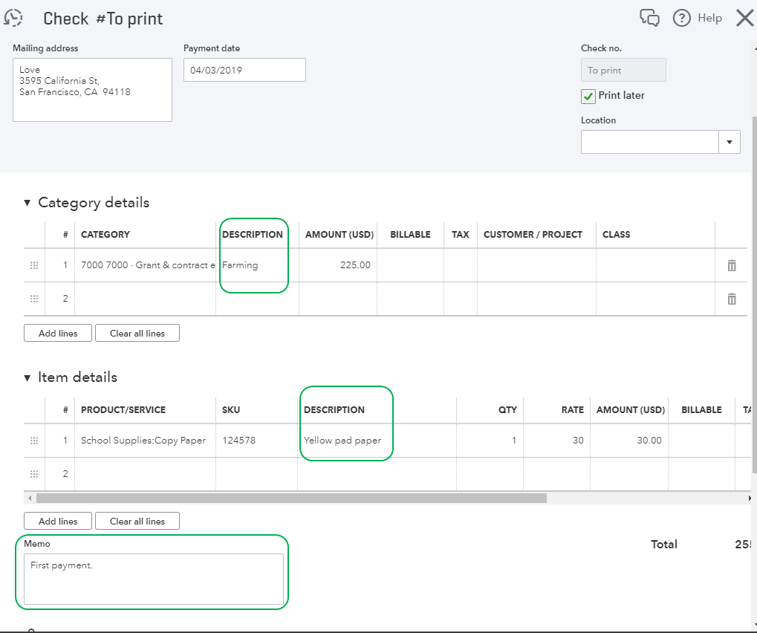The image size is (757, 633).
Task: Click inside the Payment date field
Action: 244,69
